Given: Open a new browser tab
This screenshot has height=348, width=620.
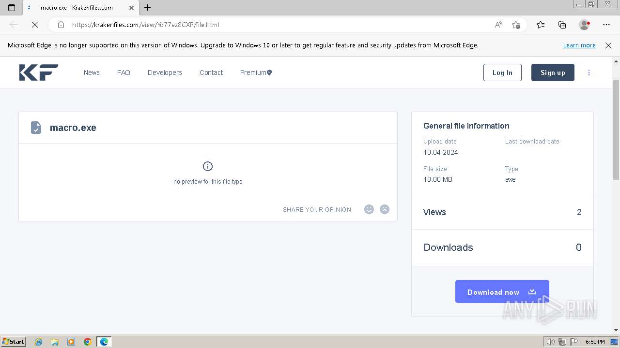Looking at the screenshot, I should (x=148, y=8).
